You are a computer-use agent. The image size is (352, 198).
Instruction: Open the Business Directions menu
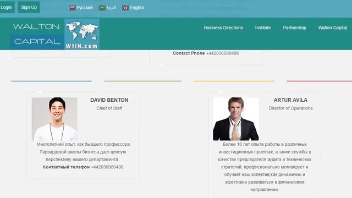coord(223,28)
